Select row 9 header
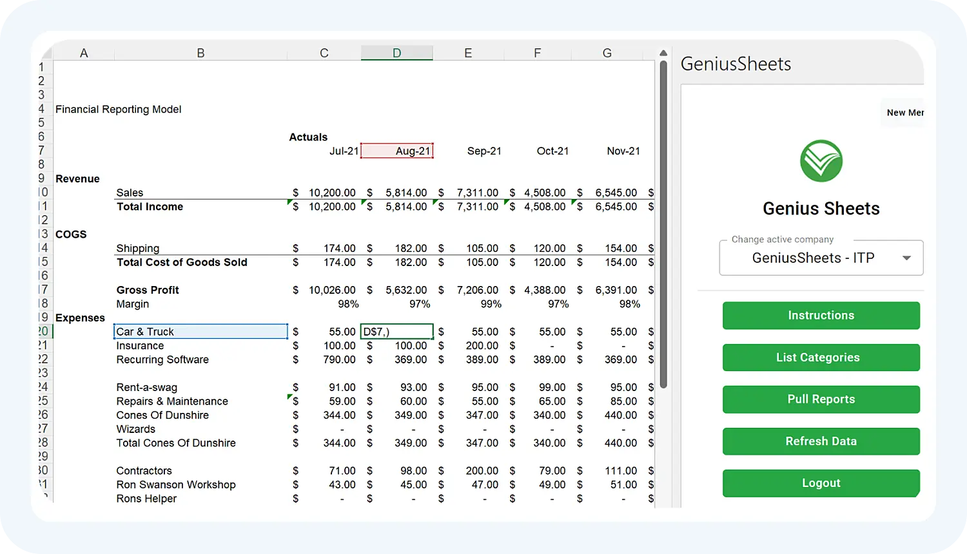967x554 pixels. 42,178
